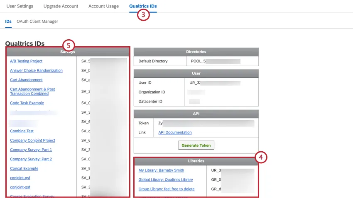
Task: Click the User ID label
Action: 145,83
